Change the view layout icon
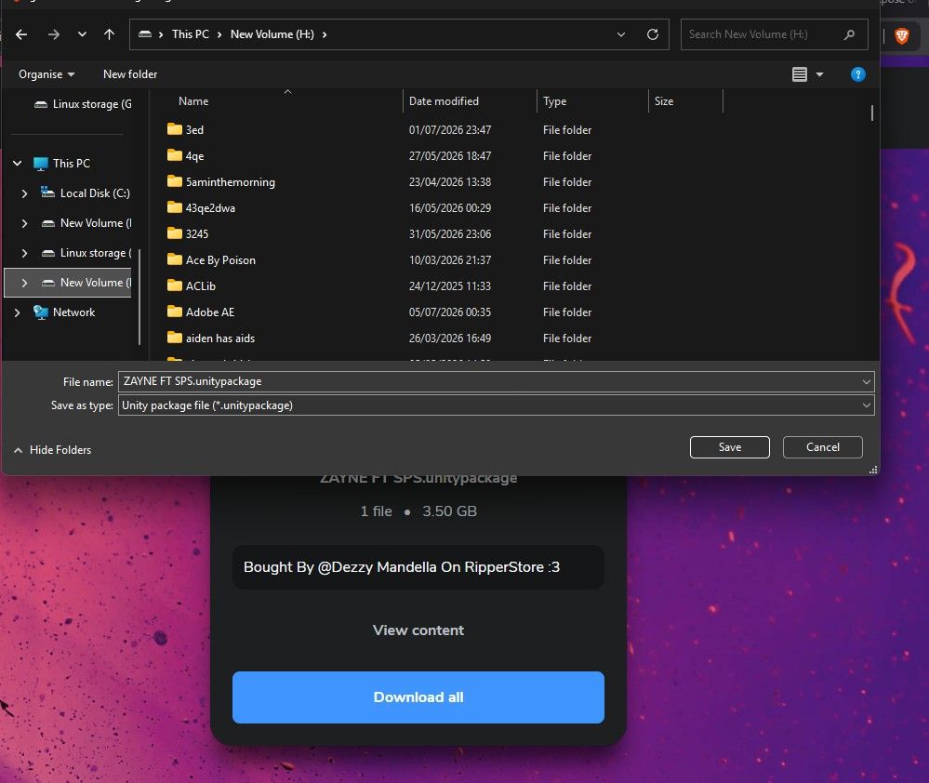 coord(799,74)
